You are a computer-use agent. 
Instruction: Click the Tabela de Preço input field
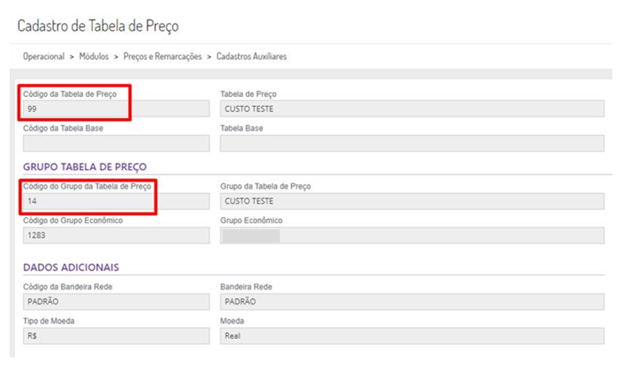411,108
